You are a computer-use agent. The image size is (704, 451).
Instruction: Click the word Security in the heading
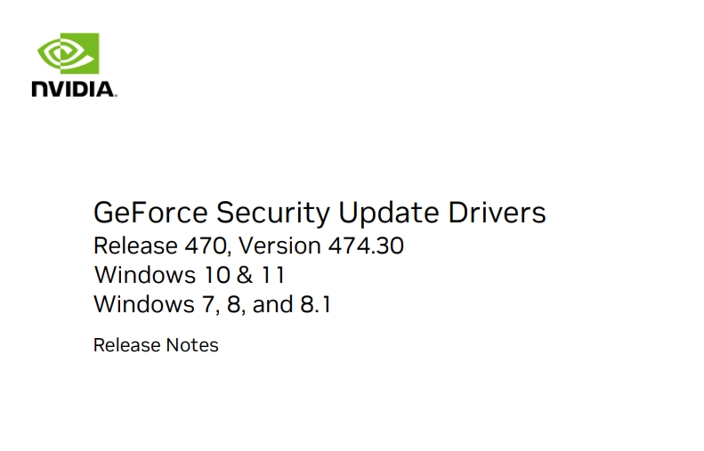[x=273, y=213]
